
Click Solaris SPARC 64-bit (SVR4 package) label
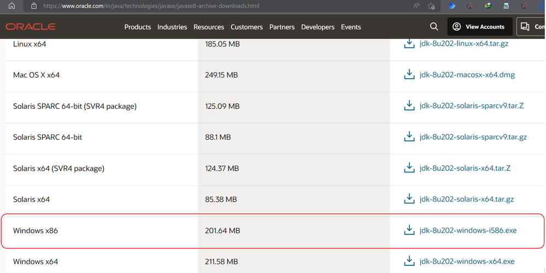click(x=75, y=106)
